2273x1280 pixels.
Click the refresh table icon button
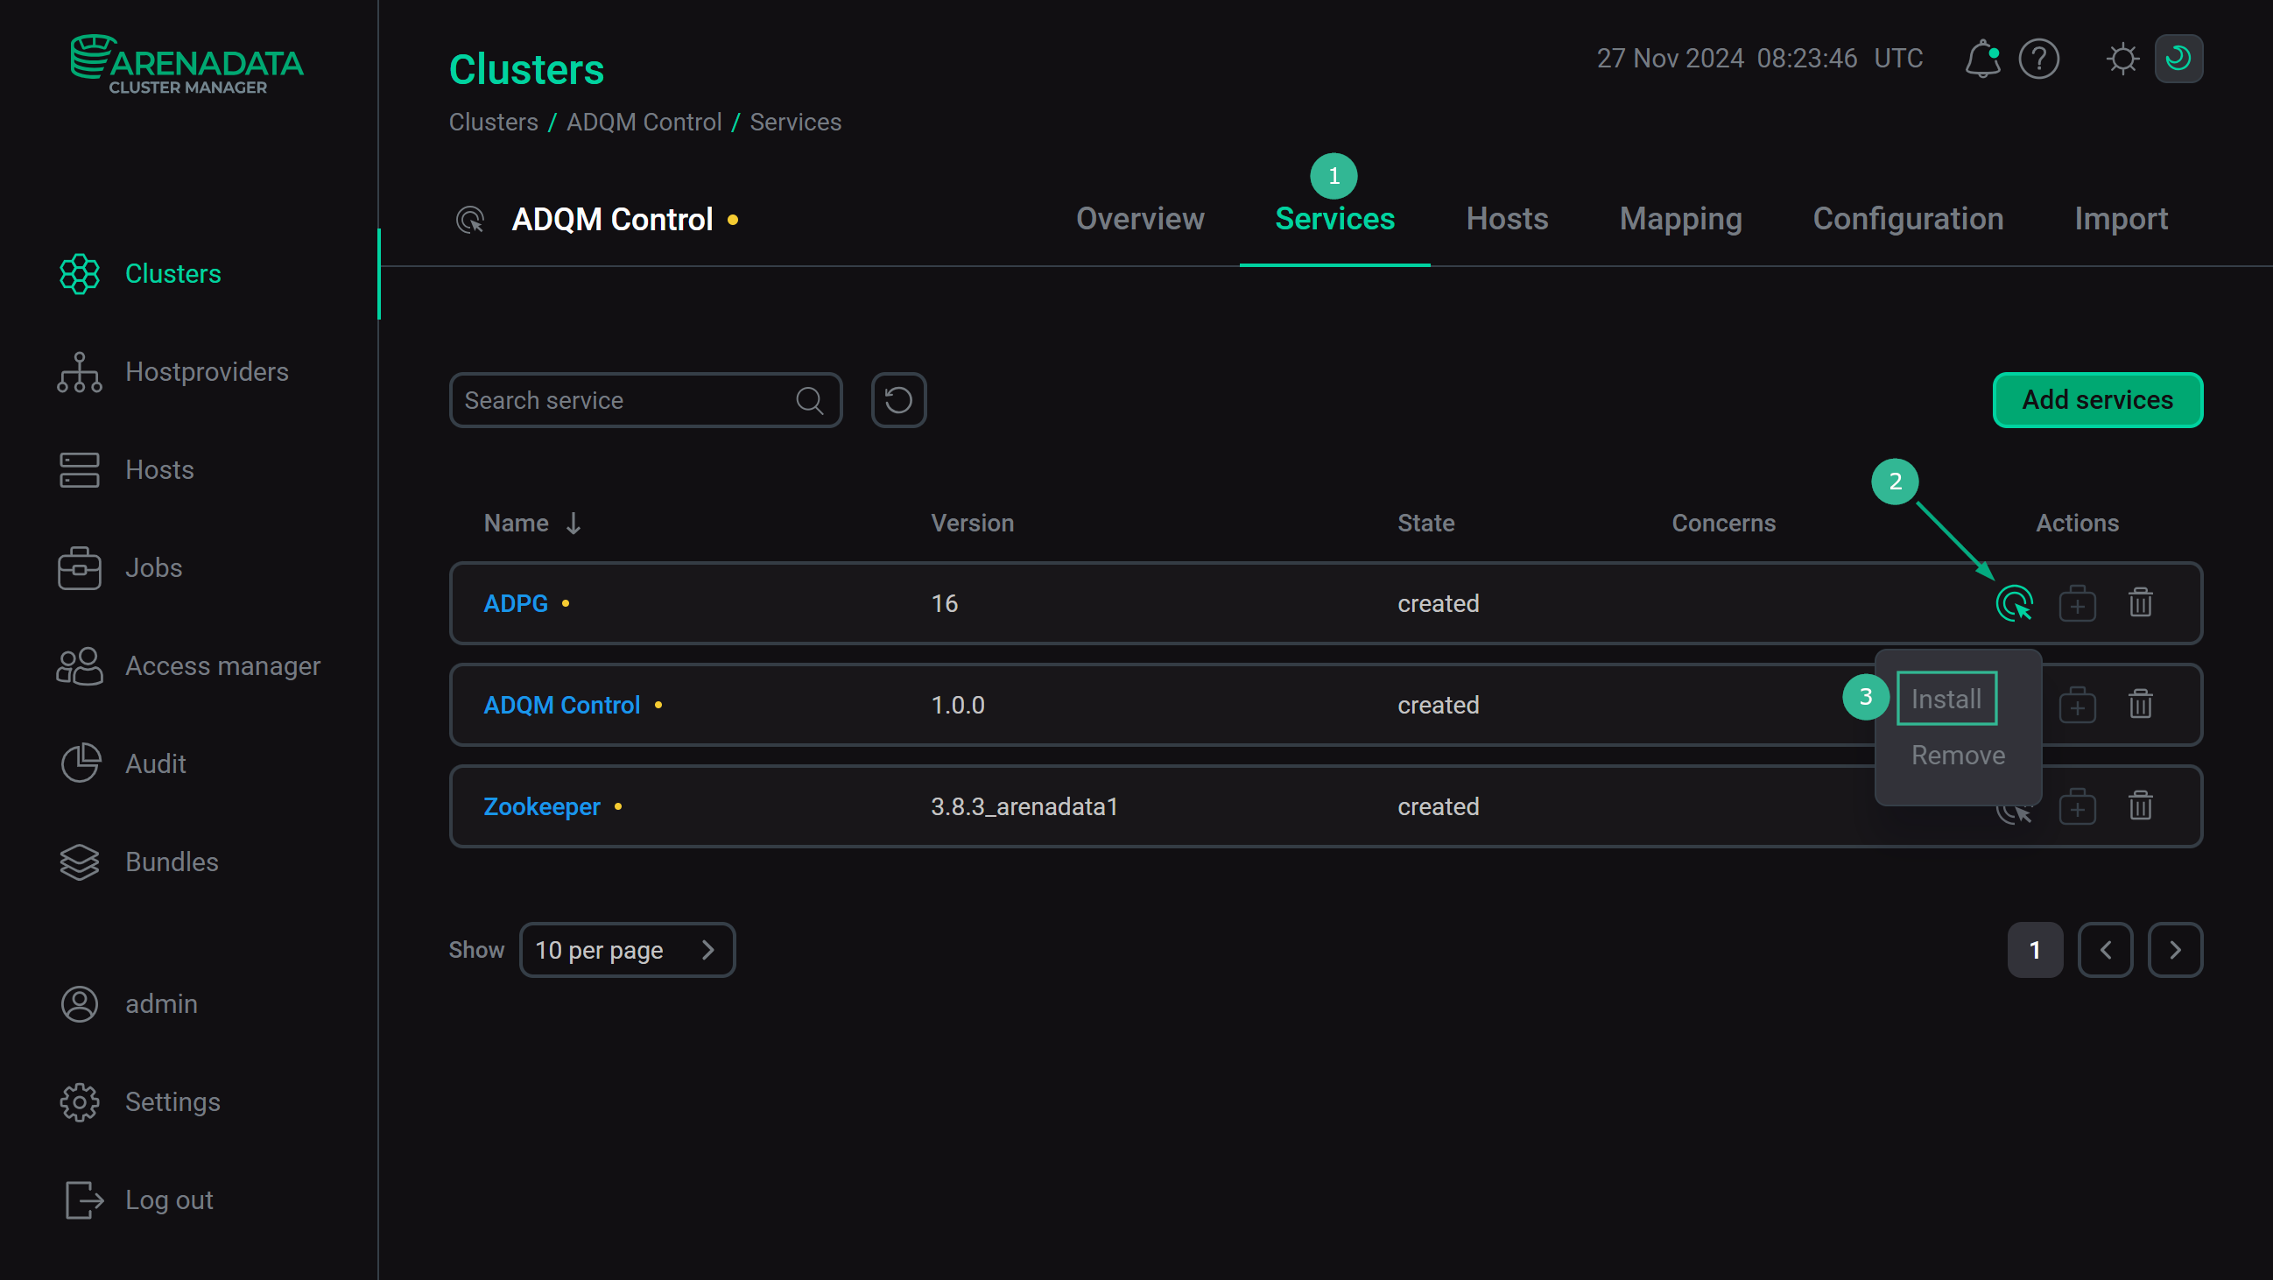tap(898, 400)
